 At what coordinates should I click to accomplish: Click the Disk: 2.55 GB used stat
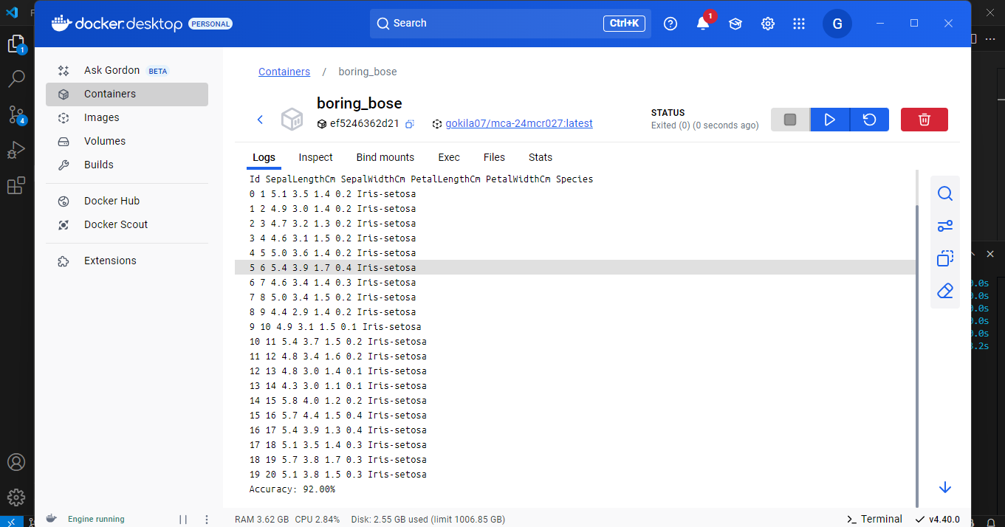click(x=428, y=520)
